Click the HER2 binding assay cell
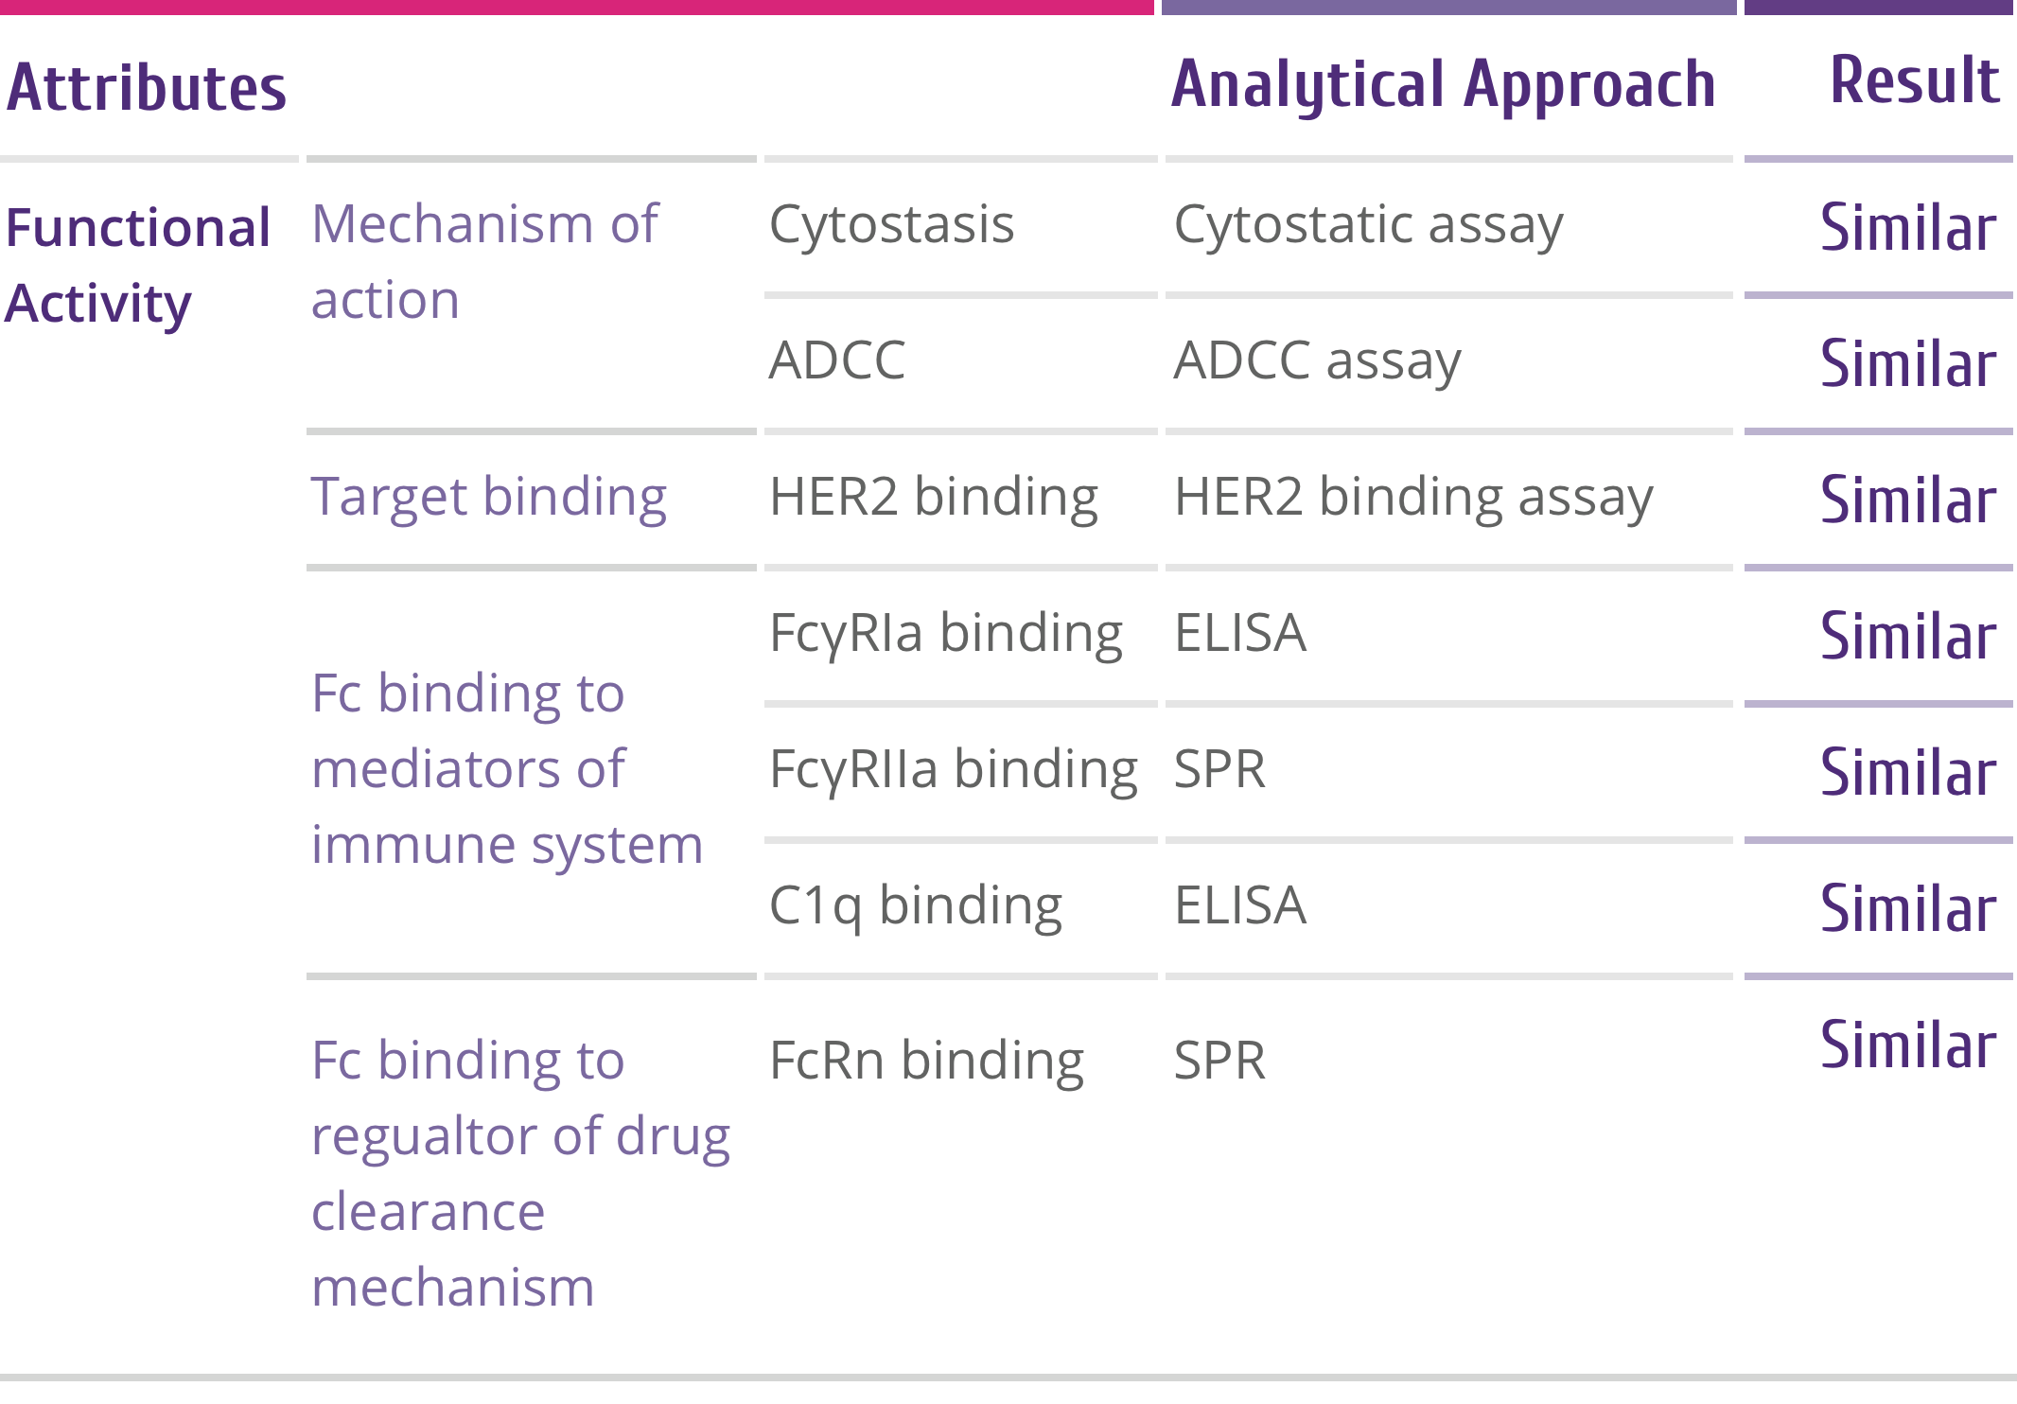 tap(1413, 497)
